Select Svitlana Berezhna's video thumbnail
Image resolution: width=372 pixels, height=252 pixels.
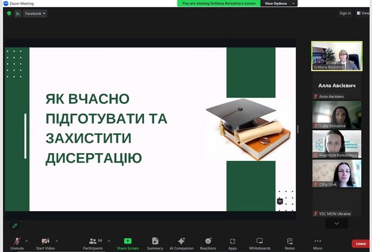[337, 56]
